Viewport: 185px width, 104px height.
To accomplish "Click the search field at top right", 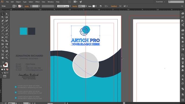I will (176, 2).
